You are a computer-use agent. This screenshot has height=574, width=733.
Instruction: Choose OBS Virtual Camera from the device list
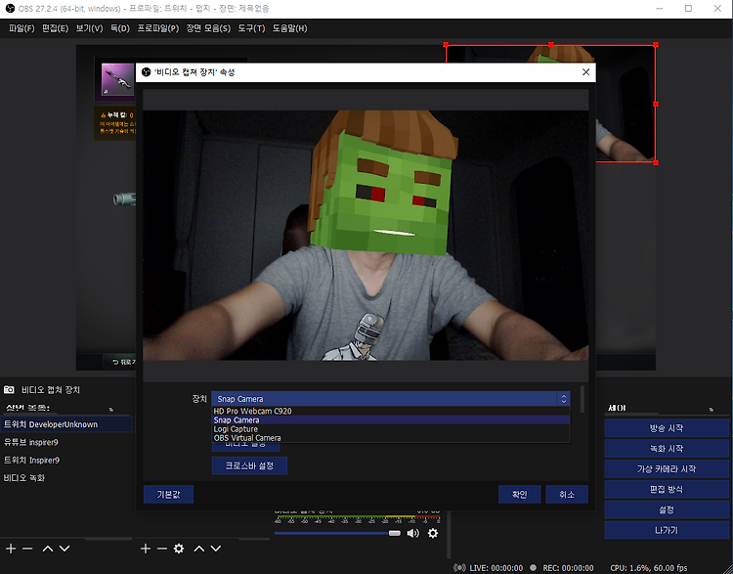[x=391, y=438]
